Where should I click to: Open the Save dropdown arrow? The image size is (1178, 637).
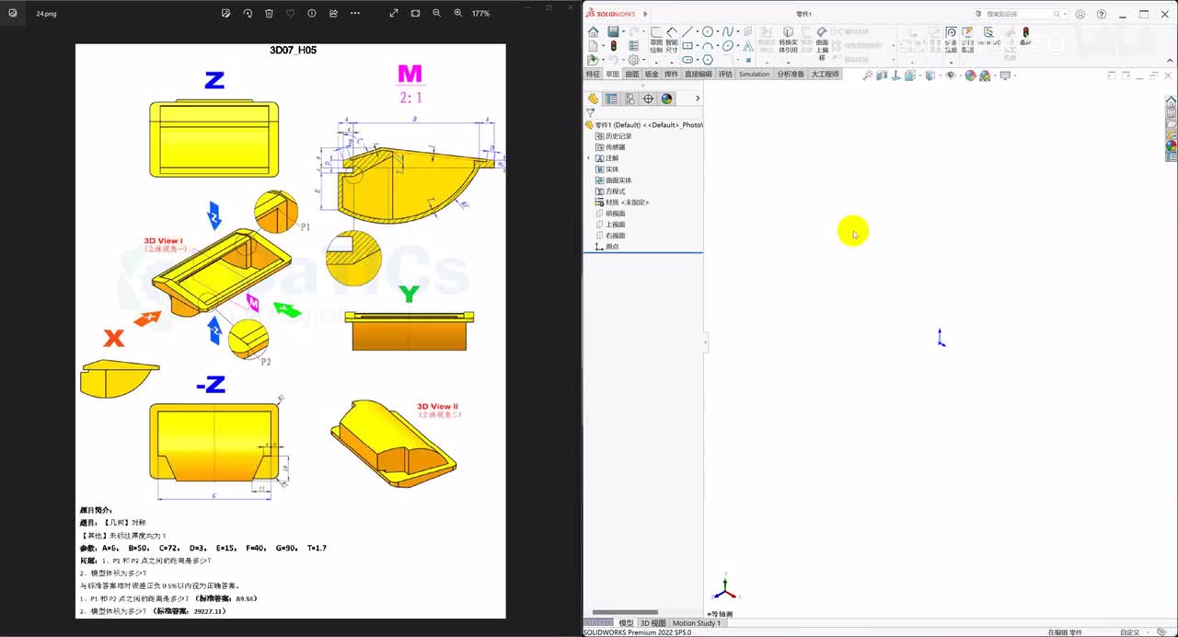(622, 32)
